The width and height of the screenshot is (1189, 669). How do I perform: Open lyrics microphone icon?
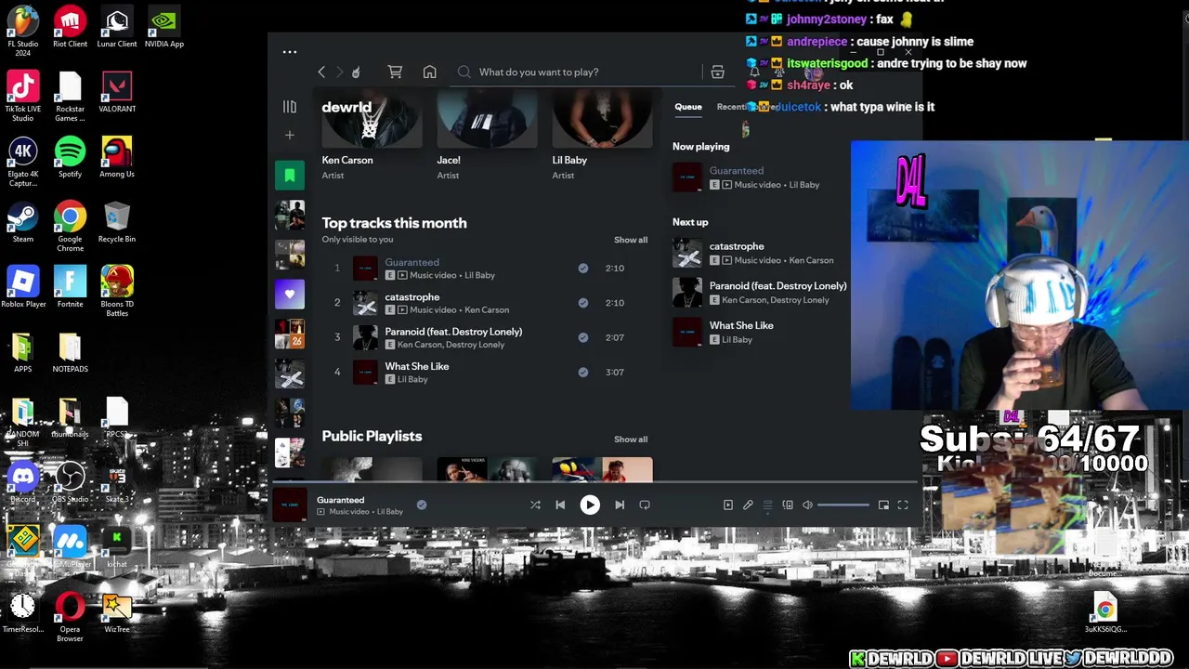click(748, 505)
